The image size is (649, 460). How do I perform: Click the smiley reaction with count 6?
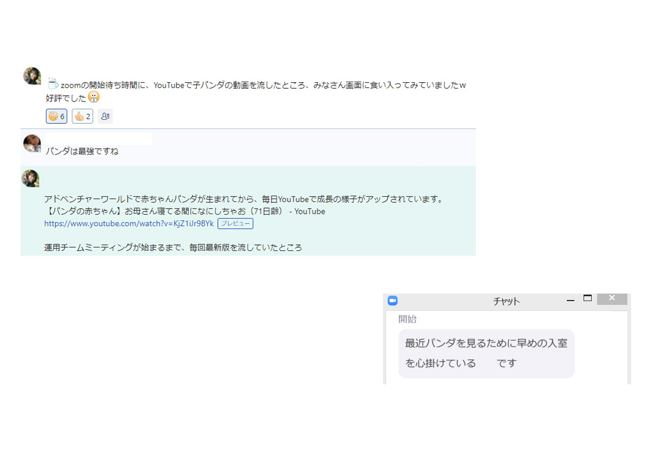click(57, 116)
